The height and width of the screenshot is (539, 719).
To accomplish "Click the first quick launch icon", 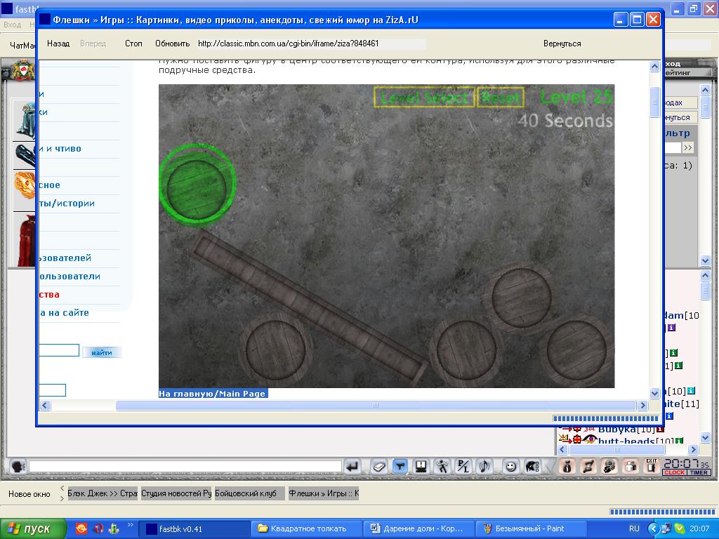I will tap(81, 528).
